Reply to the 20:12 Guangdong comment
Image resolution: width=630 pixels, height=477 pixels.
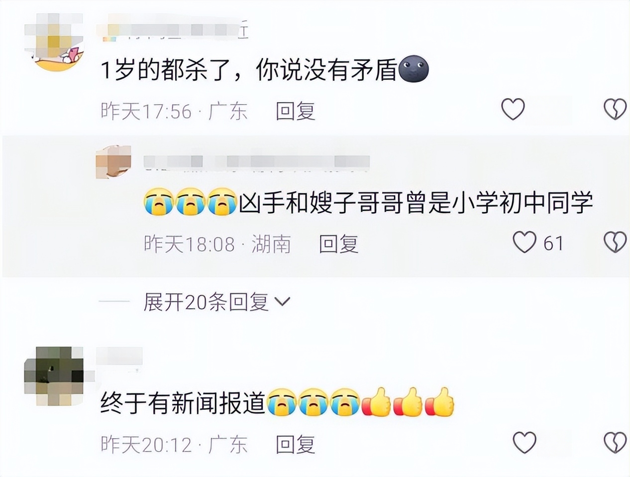click(x=296, y=444)
